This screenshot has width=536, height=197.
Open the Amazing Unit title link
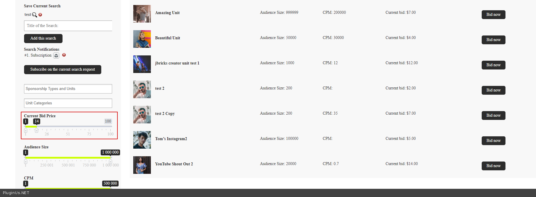[x=167, y=13]
